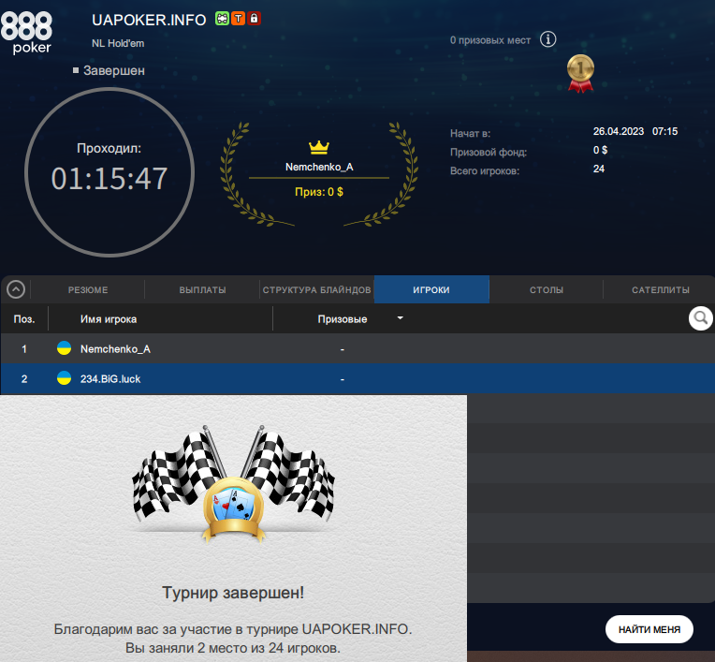Switch to the РЕЗЮМЕ tab

coord(88,289)
